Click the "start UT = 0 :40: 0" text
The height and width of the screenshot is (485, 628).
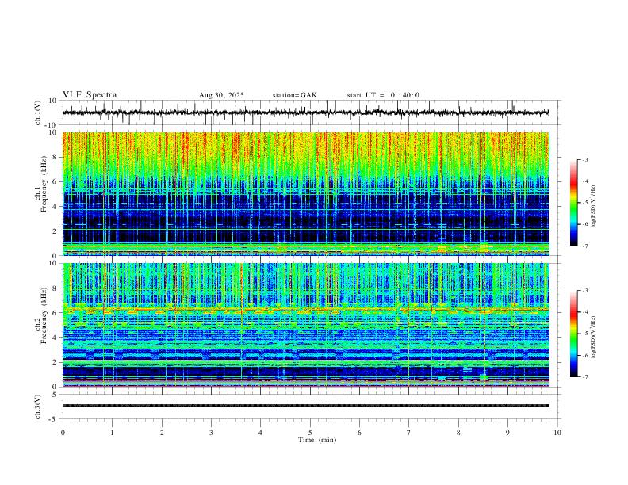pos(383,95)
